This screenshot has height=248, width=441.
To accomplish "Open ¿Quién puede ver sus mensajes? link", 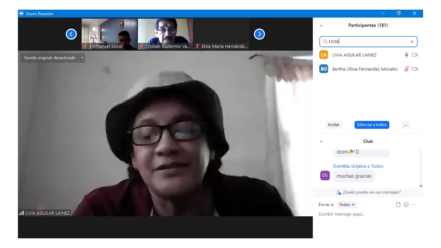I will click(368, 192).
